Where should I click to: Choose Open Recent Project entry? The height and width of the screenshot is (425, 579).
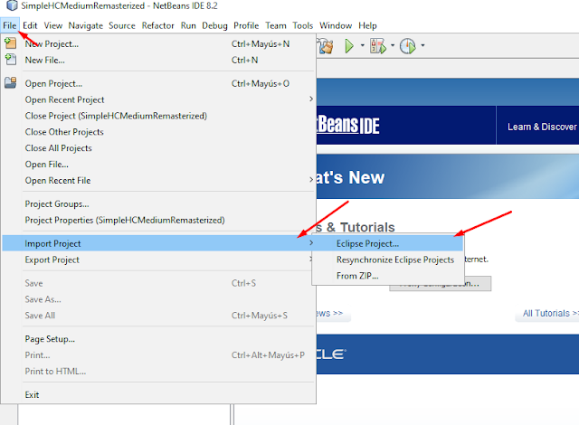[x=159, y=99]
